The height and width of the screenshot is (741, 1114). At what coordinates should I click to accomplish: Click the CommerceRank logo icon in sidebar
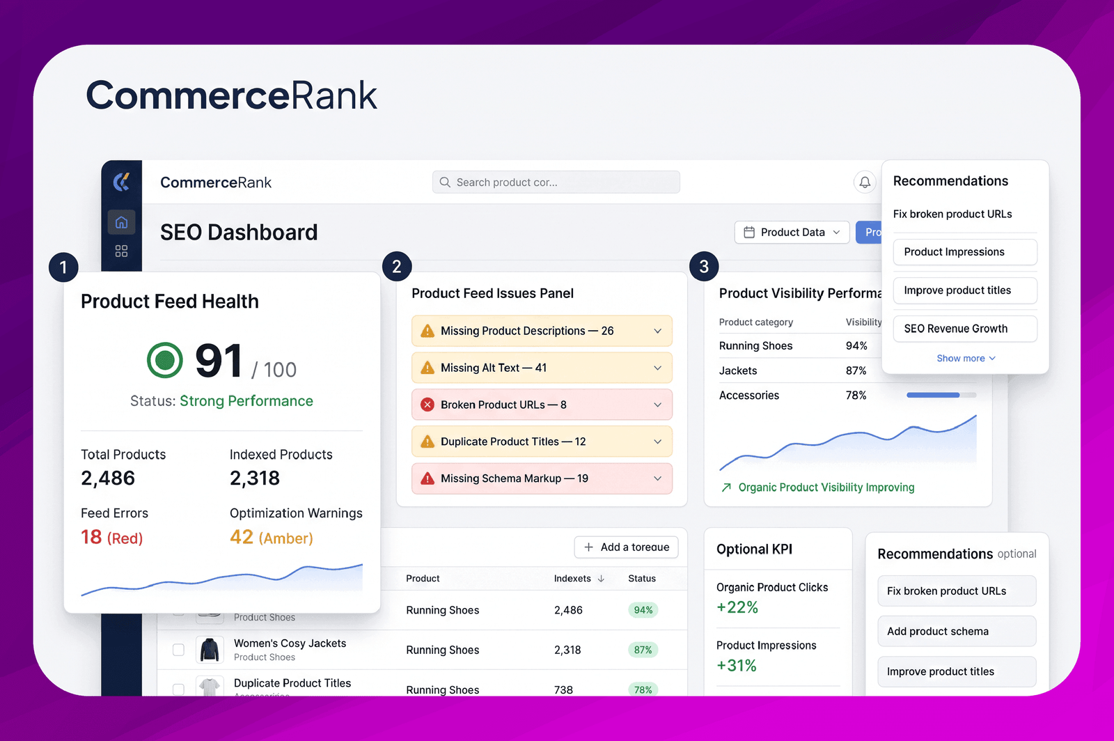[x=121, y=182]
